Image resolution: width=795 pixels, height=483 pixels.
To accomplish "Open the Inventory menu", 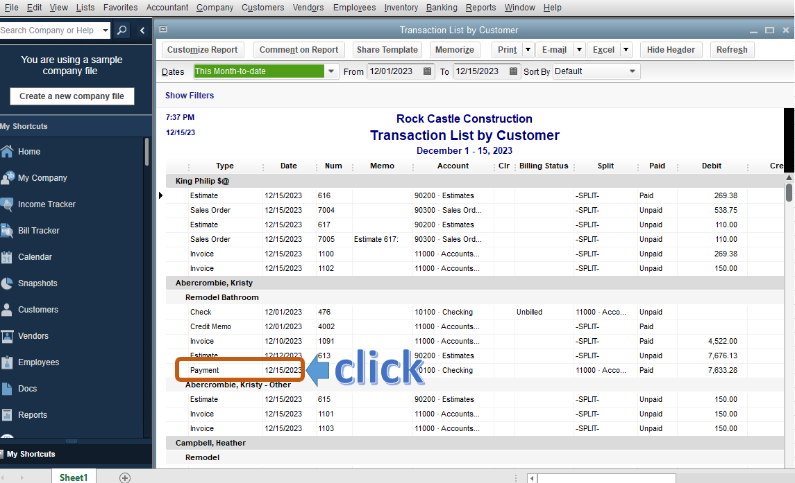I will point(401,8).
